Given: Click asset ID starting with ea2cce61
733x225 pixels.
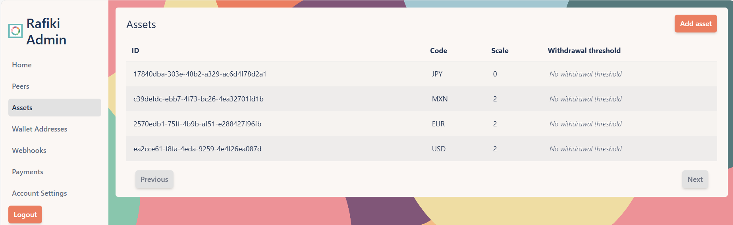Looking at the screenshot, I should [x=197, y=149].
